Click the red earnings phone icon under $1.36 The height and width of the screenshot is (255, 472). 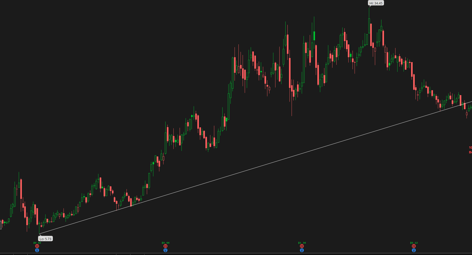click(x=302, y=246)
